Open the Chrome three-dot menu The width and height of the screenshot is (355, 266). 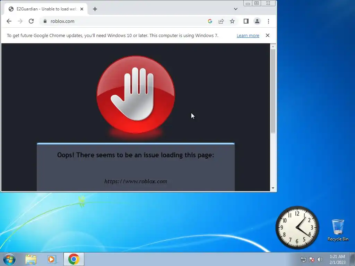pos(268,21)
